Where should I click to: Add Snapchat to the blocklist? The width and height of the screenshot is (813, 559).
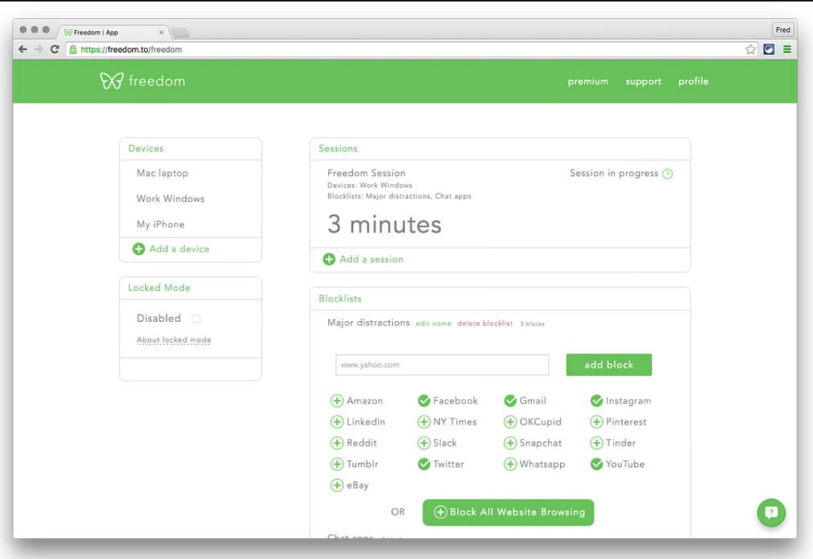[510, 443]
